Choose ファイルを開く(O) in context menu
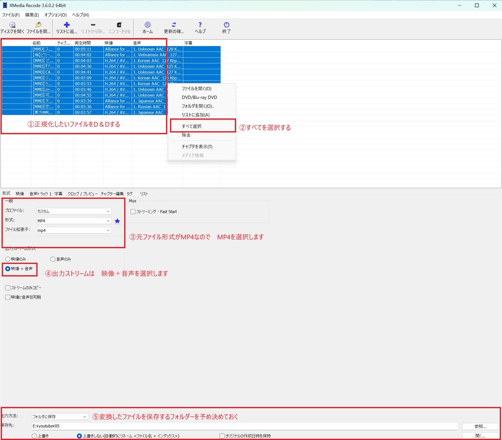Screen dimensions: 502x440 point(202,89)
